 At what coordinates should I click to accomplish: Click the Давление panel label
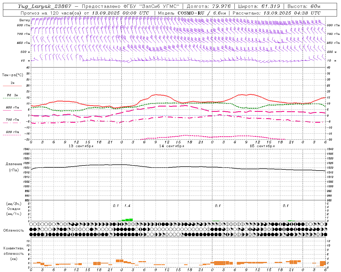click(x=14, y=164)
